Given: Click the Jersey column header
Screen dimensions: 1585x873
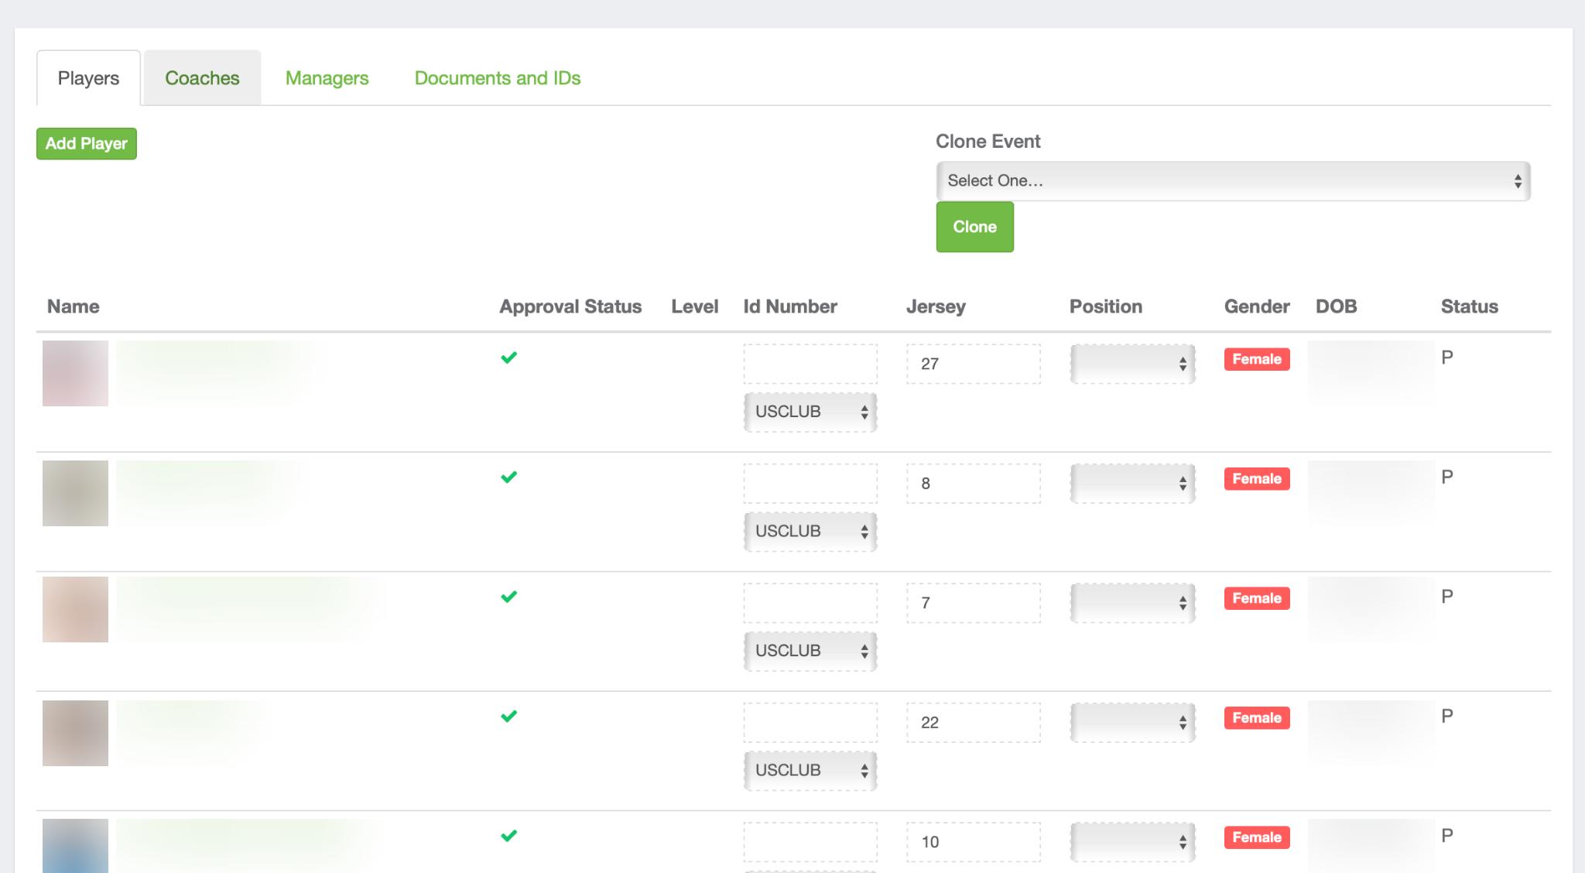Looking at the screenshot, I should (936, 306).
